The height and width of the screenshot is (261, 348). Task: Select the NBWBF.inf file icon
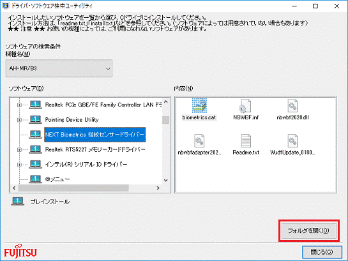click(246, 106)
